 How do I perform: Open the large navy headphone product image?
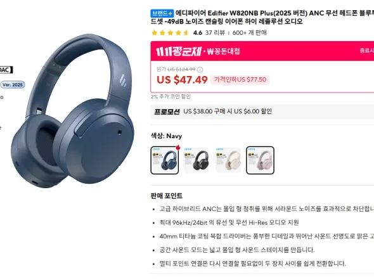[x=73, y=111]
